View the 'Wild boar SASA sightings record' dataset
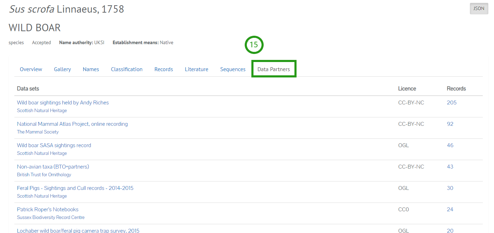Viewport: 494px width, 233px height. pos(54,145)
